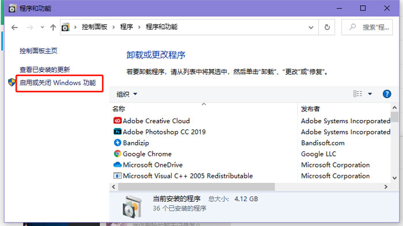Go up one level with the up arrow

tap(53, 27)
